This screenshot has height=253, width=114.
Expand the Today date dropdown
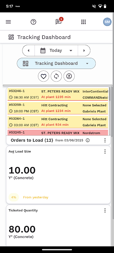point(56,51)
